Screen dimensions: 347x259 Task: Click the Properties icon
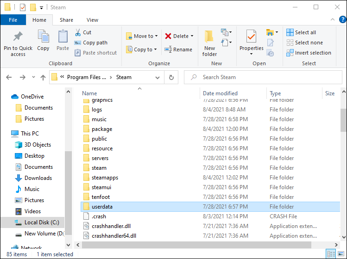[251, 36]
